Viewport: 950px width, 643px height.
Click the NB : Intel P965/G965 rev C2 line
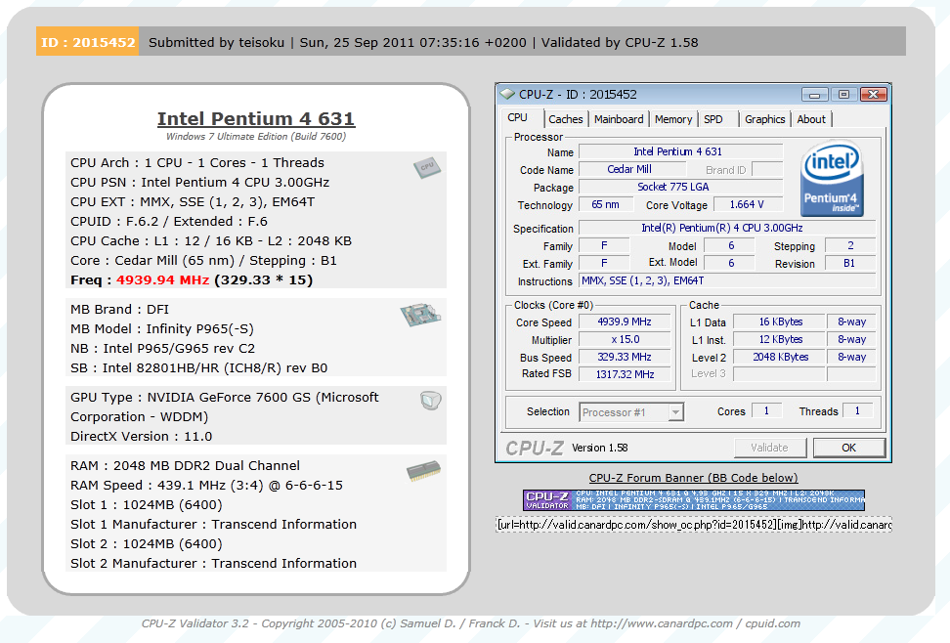point(162,349)
